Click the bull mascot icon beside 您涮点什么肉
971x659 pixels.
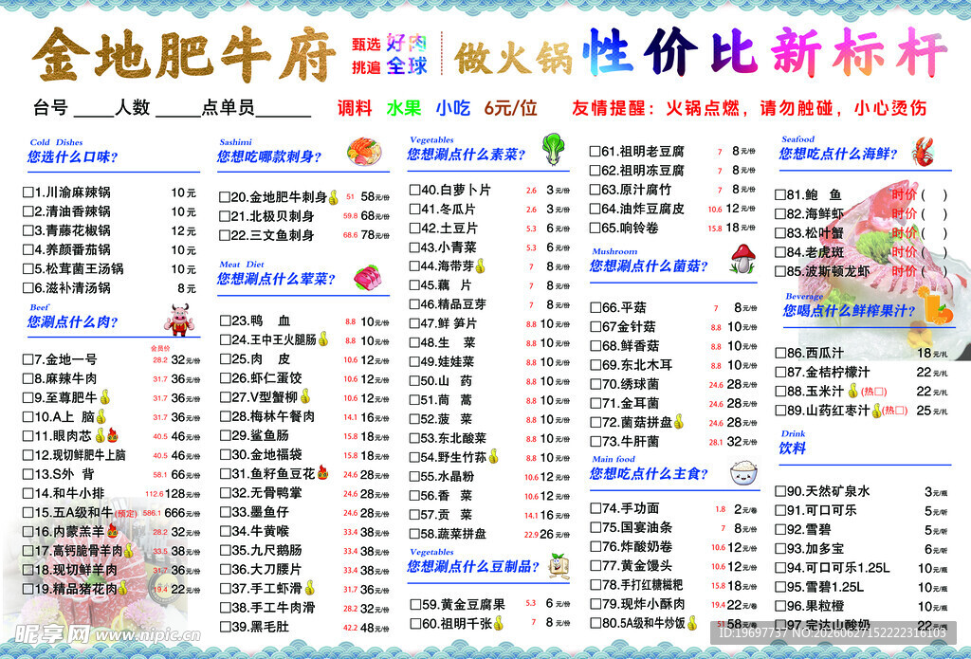point(179,320)
